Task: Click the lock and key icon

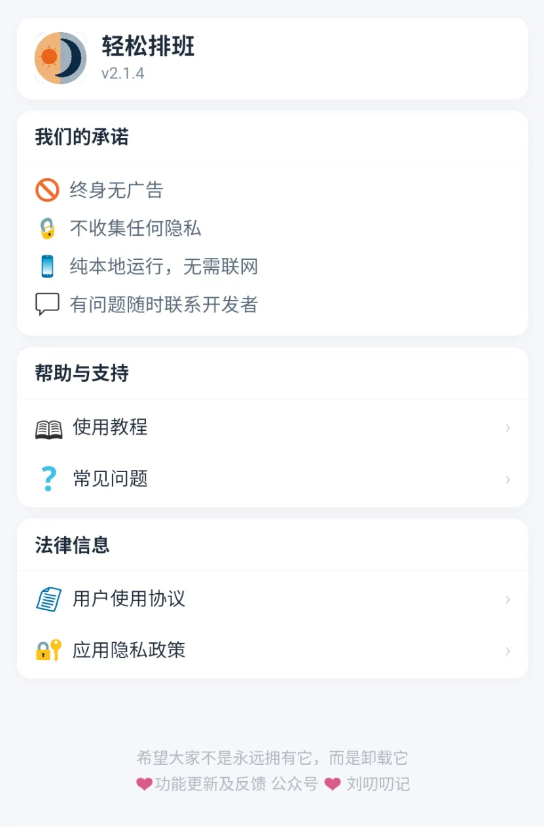Action: coord(48,650)
